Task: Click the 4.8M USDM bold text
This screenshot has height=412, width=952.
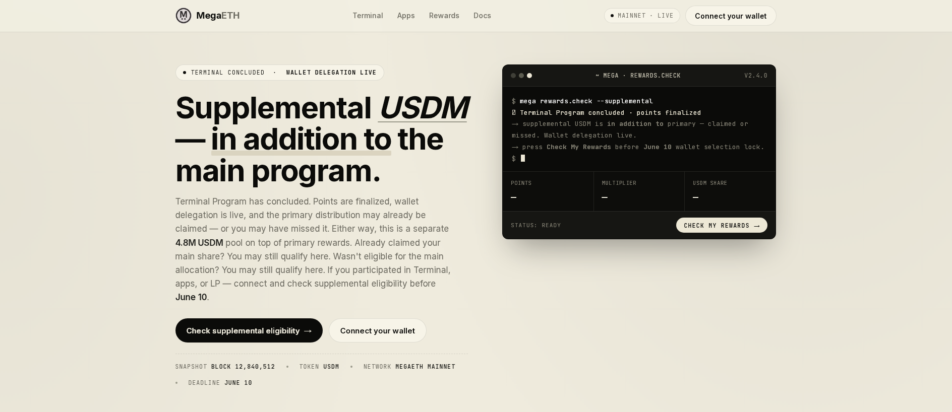Action: pos(199,243)
